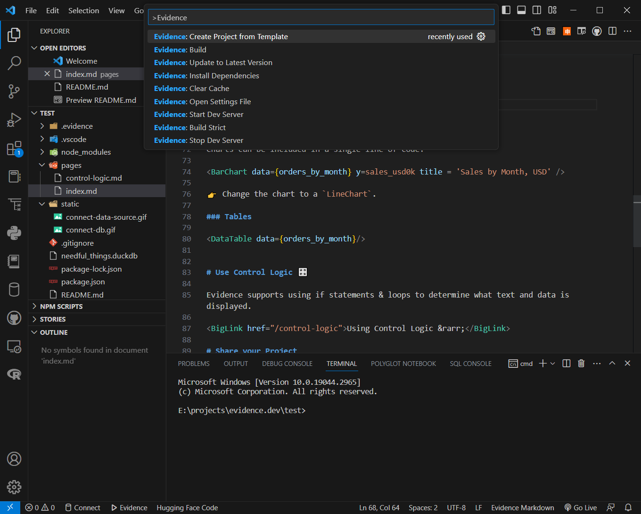This screenshot has width=641, height=514.
Task: Split the editor with the split icon
Action: (x=612, y=31)
